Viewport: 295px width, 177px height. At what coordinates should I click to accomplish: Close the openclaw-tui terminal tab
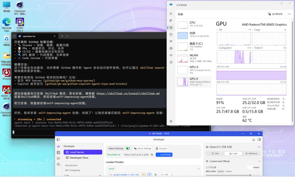pyautogui.click(x=55, y=36)
